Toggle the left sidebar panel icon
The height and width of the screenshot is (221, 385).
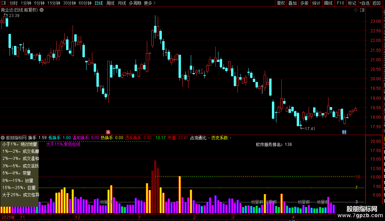[x=4, y=3]
